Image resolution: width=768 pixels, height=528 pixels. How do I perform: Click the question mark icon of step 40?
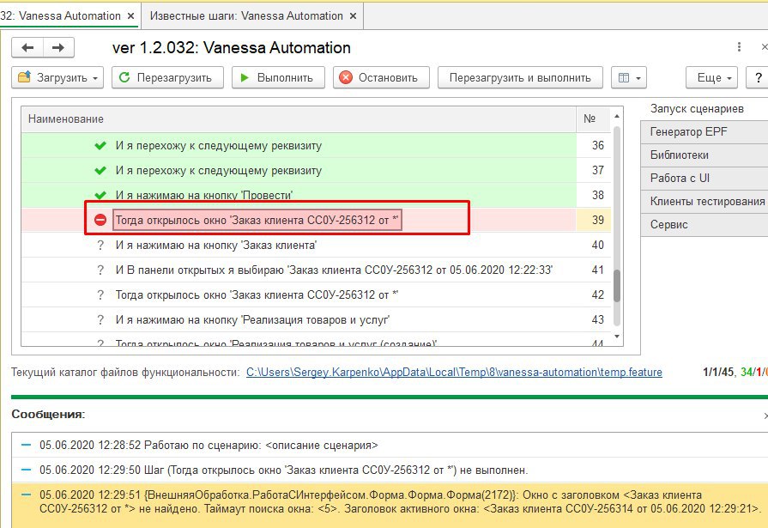[x=100, y=246]
